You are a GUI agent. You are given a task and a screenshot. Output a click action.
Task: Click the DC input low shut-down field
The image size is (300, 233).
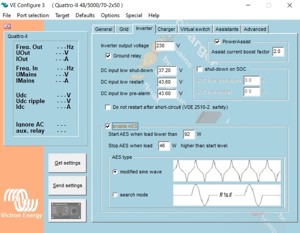point(167,71)
